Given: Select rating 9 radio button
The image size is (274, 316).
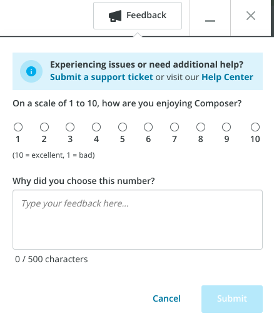Looking at the screenshot, I should click(226, 127).
